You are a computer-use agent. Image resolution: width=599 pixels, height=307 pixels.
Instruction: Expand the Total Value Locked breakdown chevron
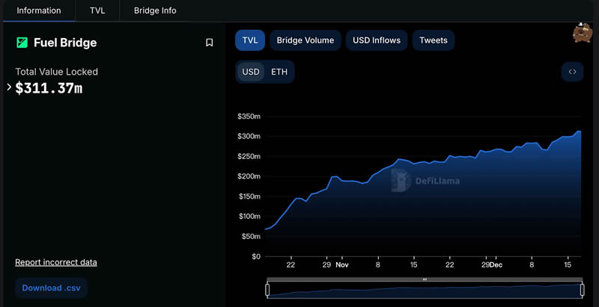tap(9, 87)
